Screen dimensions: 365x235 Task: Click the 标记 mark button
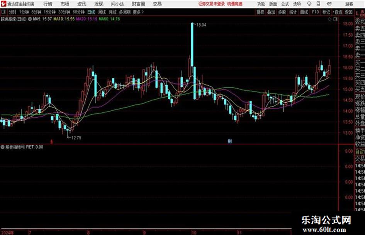pyautogui.click(x=326, y=12)
